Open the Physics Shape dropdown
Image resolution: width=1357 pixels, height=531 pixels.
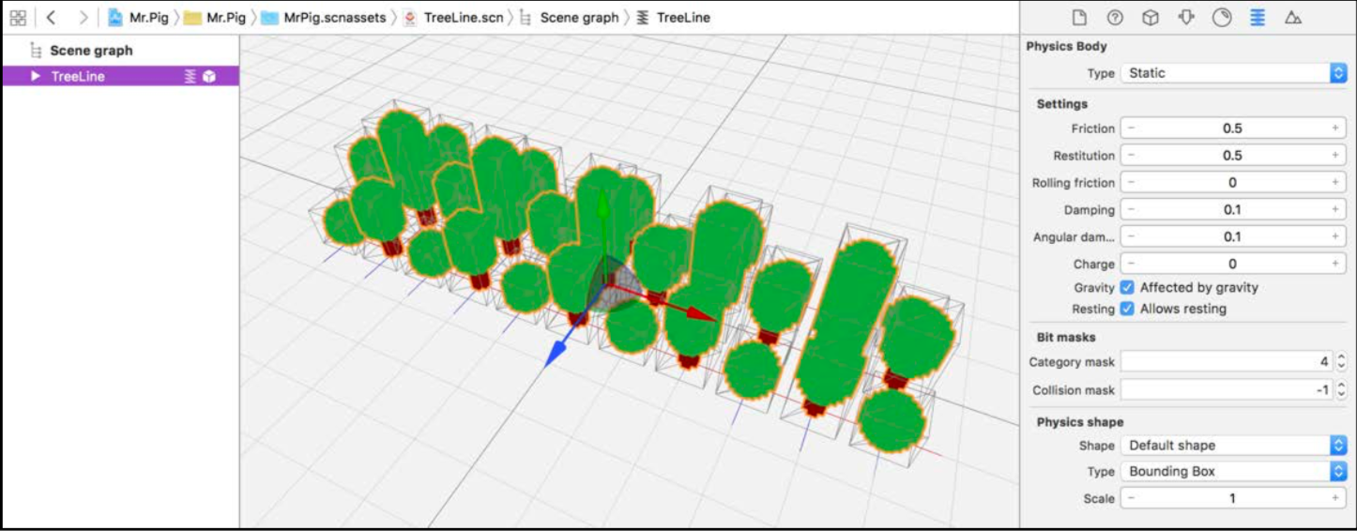point(1234,446)
